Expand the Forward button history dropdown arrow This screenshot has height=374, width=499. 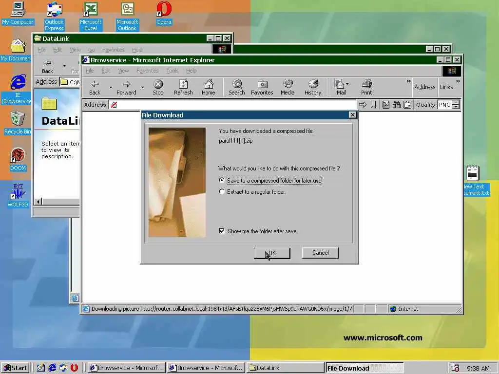point(142,87)
